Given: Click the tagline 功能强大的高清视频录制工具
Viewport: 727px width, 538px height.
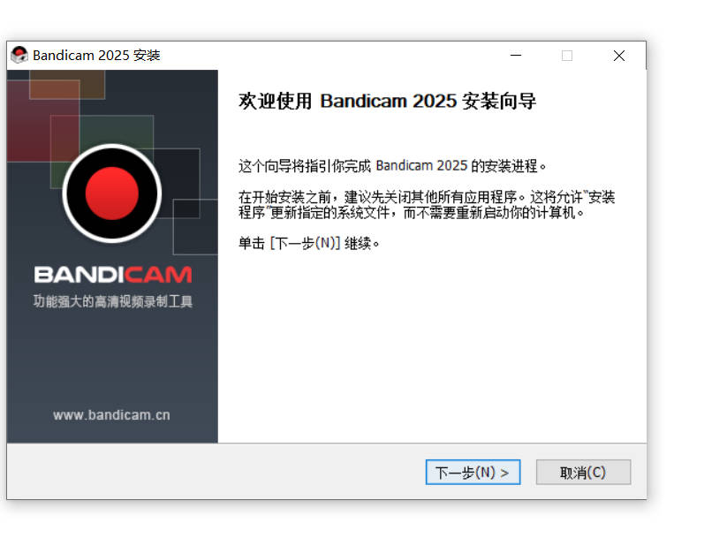Looking at the screenshot, I should tap(113, 301).
